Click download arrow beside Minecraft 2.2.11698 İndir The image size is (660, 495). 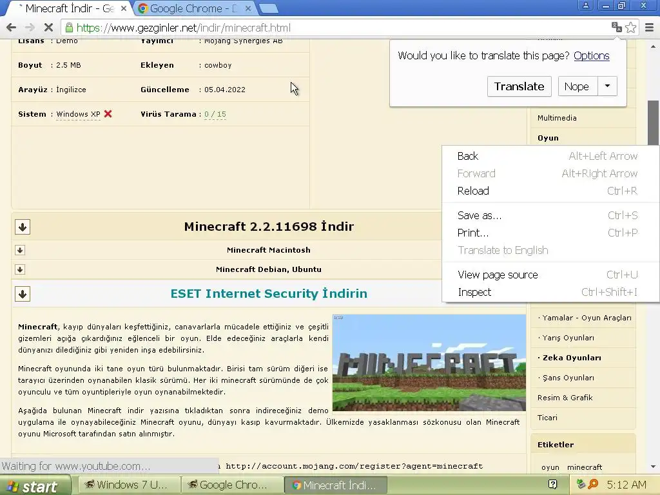point(23,227)
